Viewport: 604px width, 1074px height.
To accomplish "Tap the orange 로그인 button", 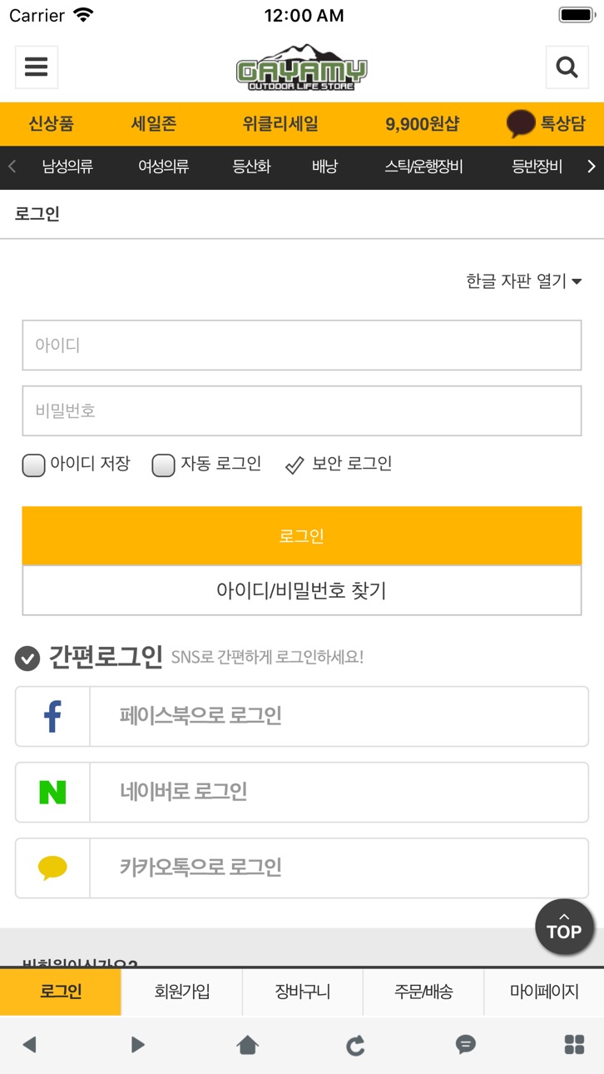I will 302,535.
